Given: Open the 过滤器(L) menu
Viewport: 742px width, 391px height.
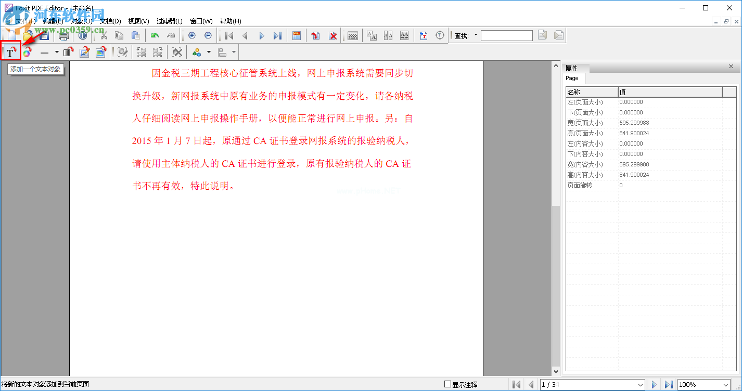Looking at the screenshot, I should (170, 21).
